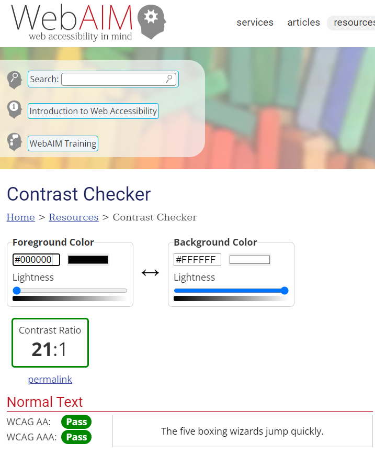Click the foreground Lightness slider handle
This screenshot has width=375, height=454.
click(x=17, y=291)
